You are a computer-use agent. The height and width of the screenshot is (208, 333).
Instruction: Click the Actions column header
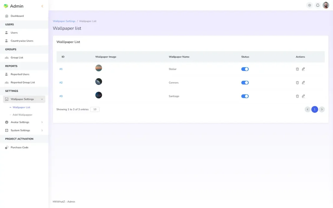[300, 57]
